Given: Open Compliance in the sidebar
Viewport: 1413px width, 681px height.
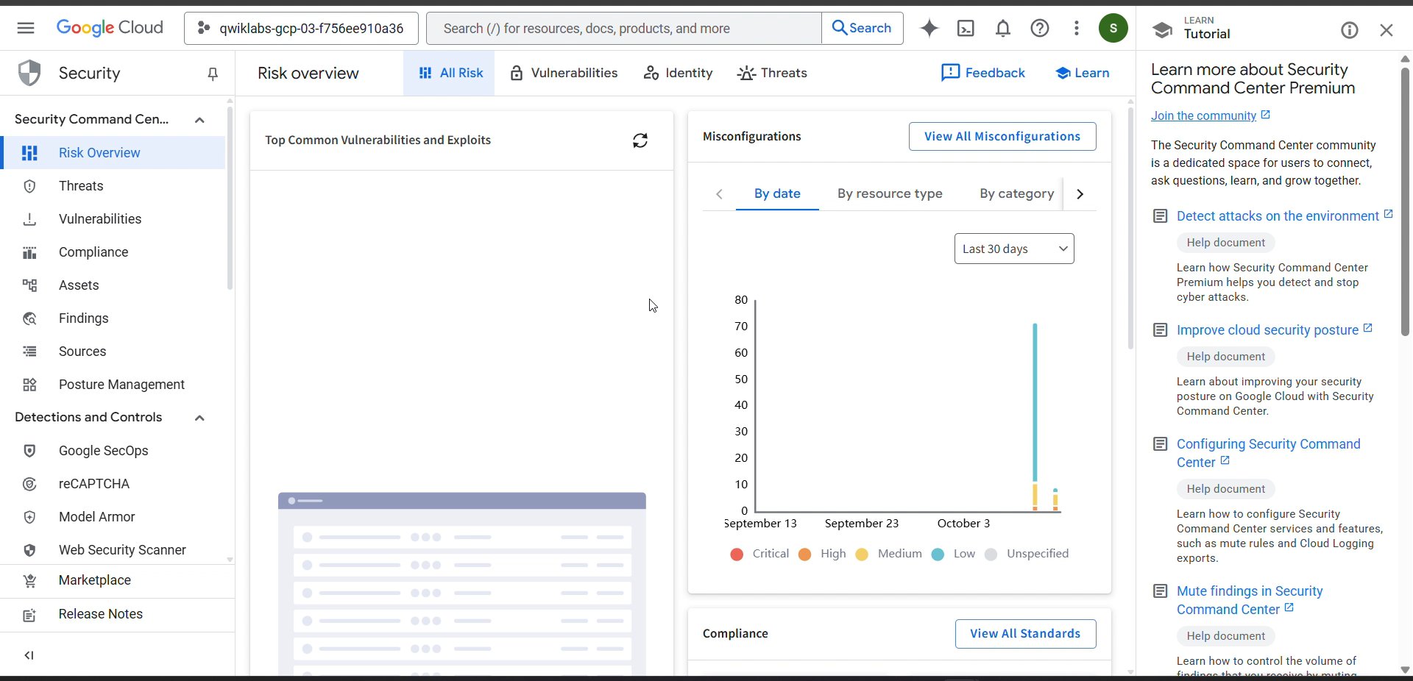Looking at the screenshot, I should pos(114,252).
